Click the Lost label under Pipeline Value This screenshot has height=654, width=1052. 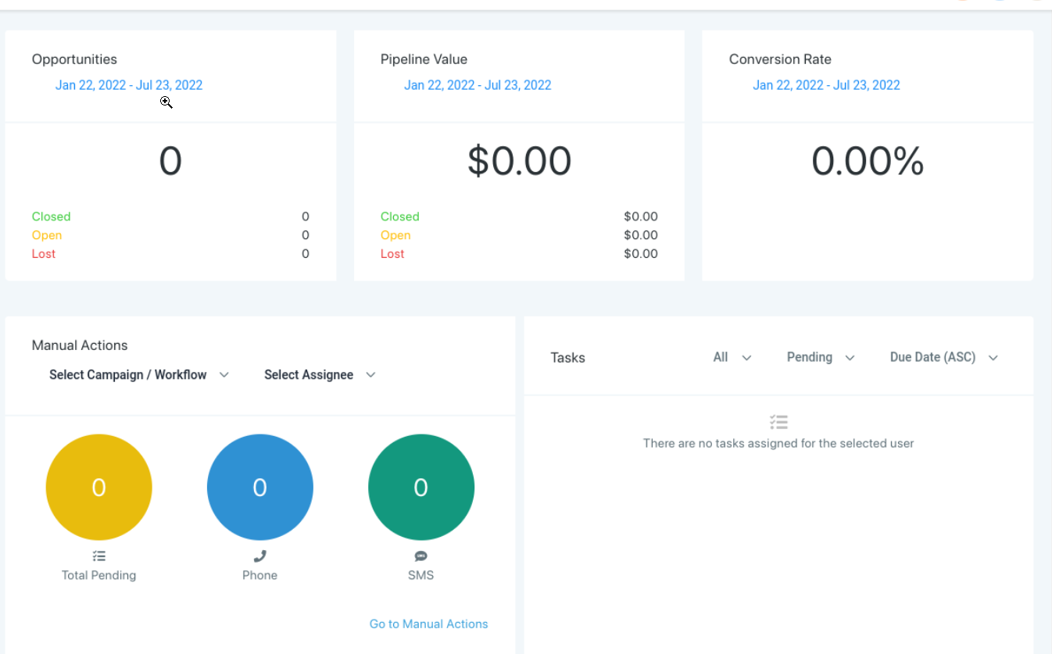pyautogui.click(x=392, y=254)
